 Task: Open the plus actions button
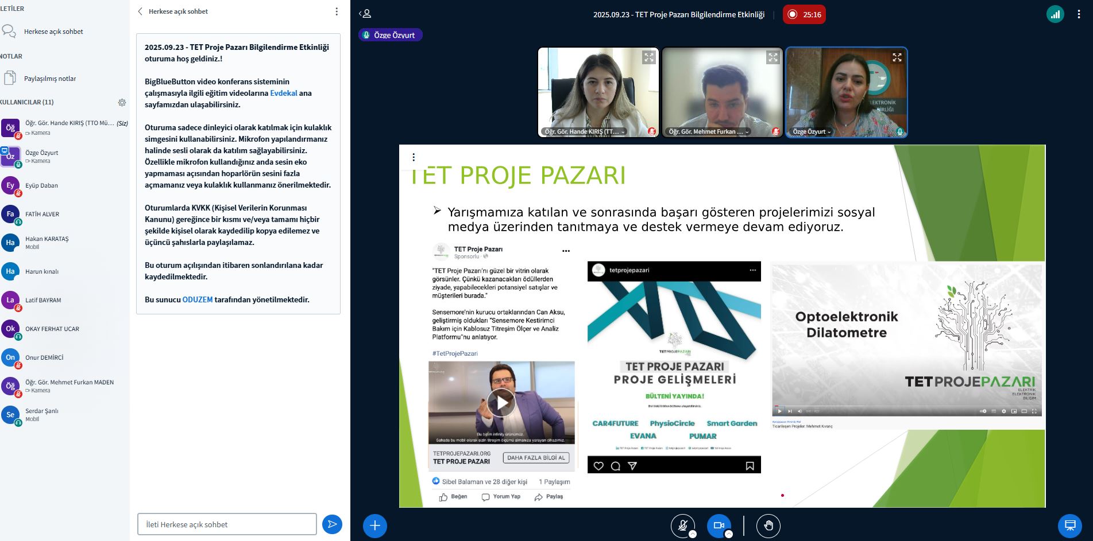tap(375, 526)
